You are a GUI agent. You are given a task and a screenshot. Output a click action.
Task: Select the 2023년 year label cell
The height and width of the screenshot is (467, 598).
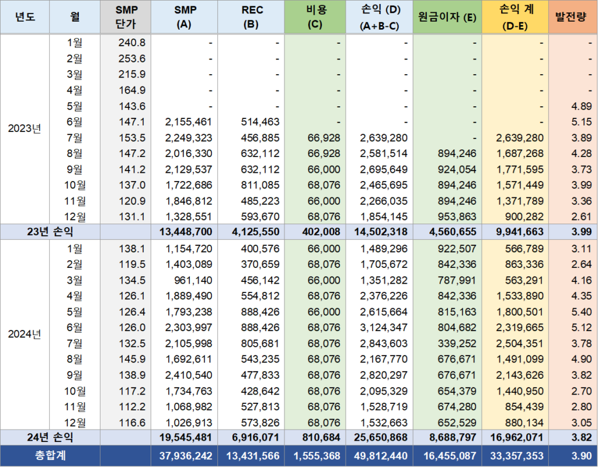point(25,129)
